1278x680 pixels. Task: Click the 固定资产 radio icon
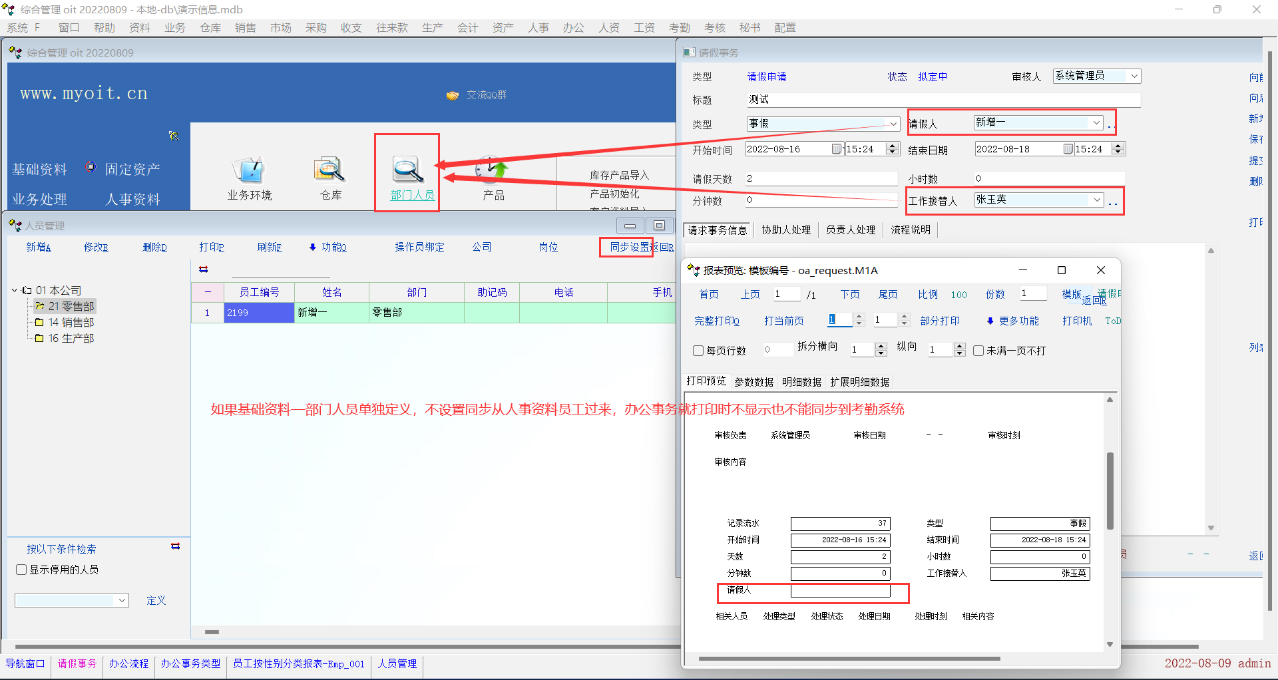click(91, 168)
